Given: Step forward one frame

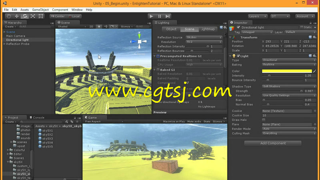Looking at the screenshot, I should click(x=168, y=16).
